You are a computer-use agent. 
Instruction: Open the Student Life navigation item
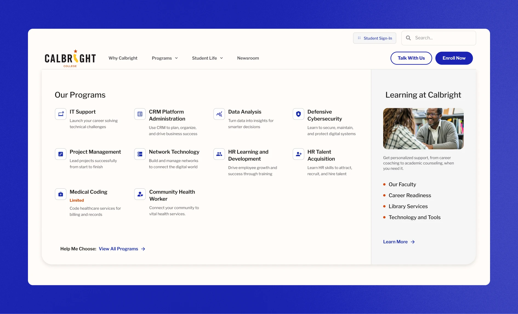(204, 58)
